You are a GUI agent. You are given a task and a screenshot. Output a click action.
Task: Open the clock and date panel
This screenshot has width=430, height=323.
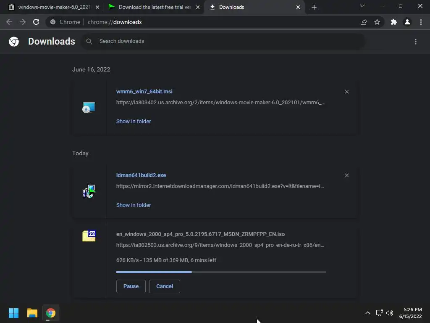pos(410,313)
